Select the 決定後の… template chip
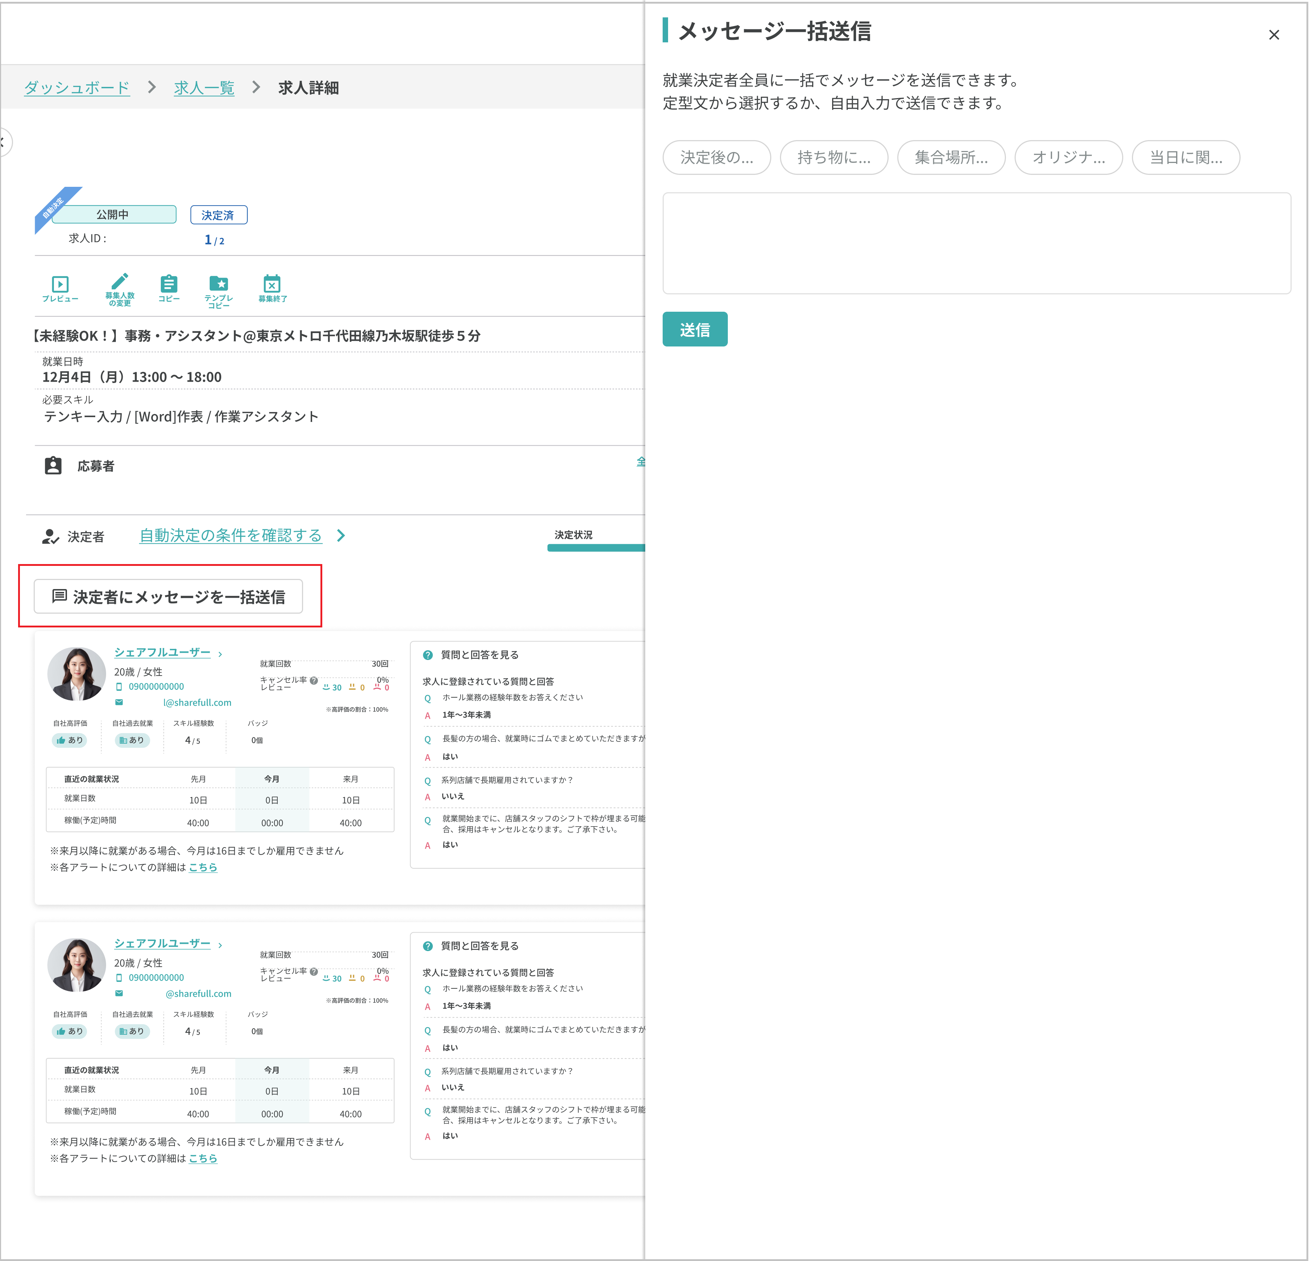The image size is (1309, 1261). (717, 157)
